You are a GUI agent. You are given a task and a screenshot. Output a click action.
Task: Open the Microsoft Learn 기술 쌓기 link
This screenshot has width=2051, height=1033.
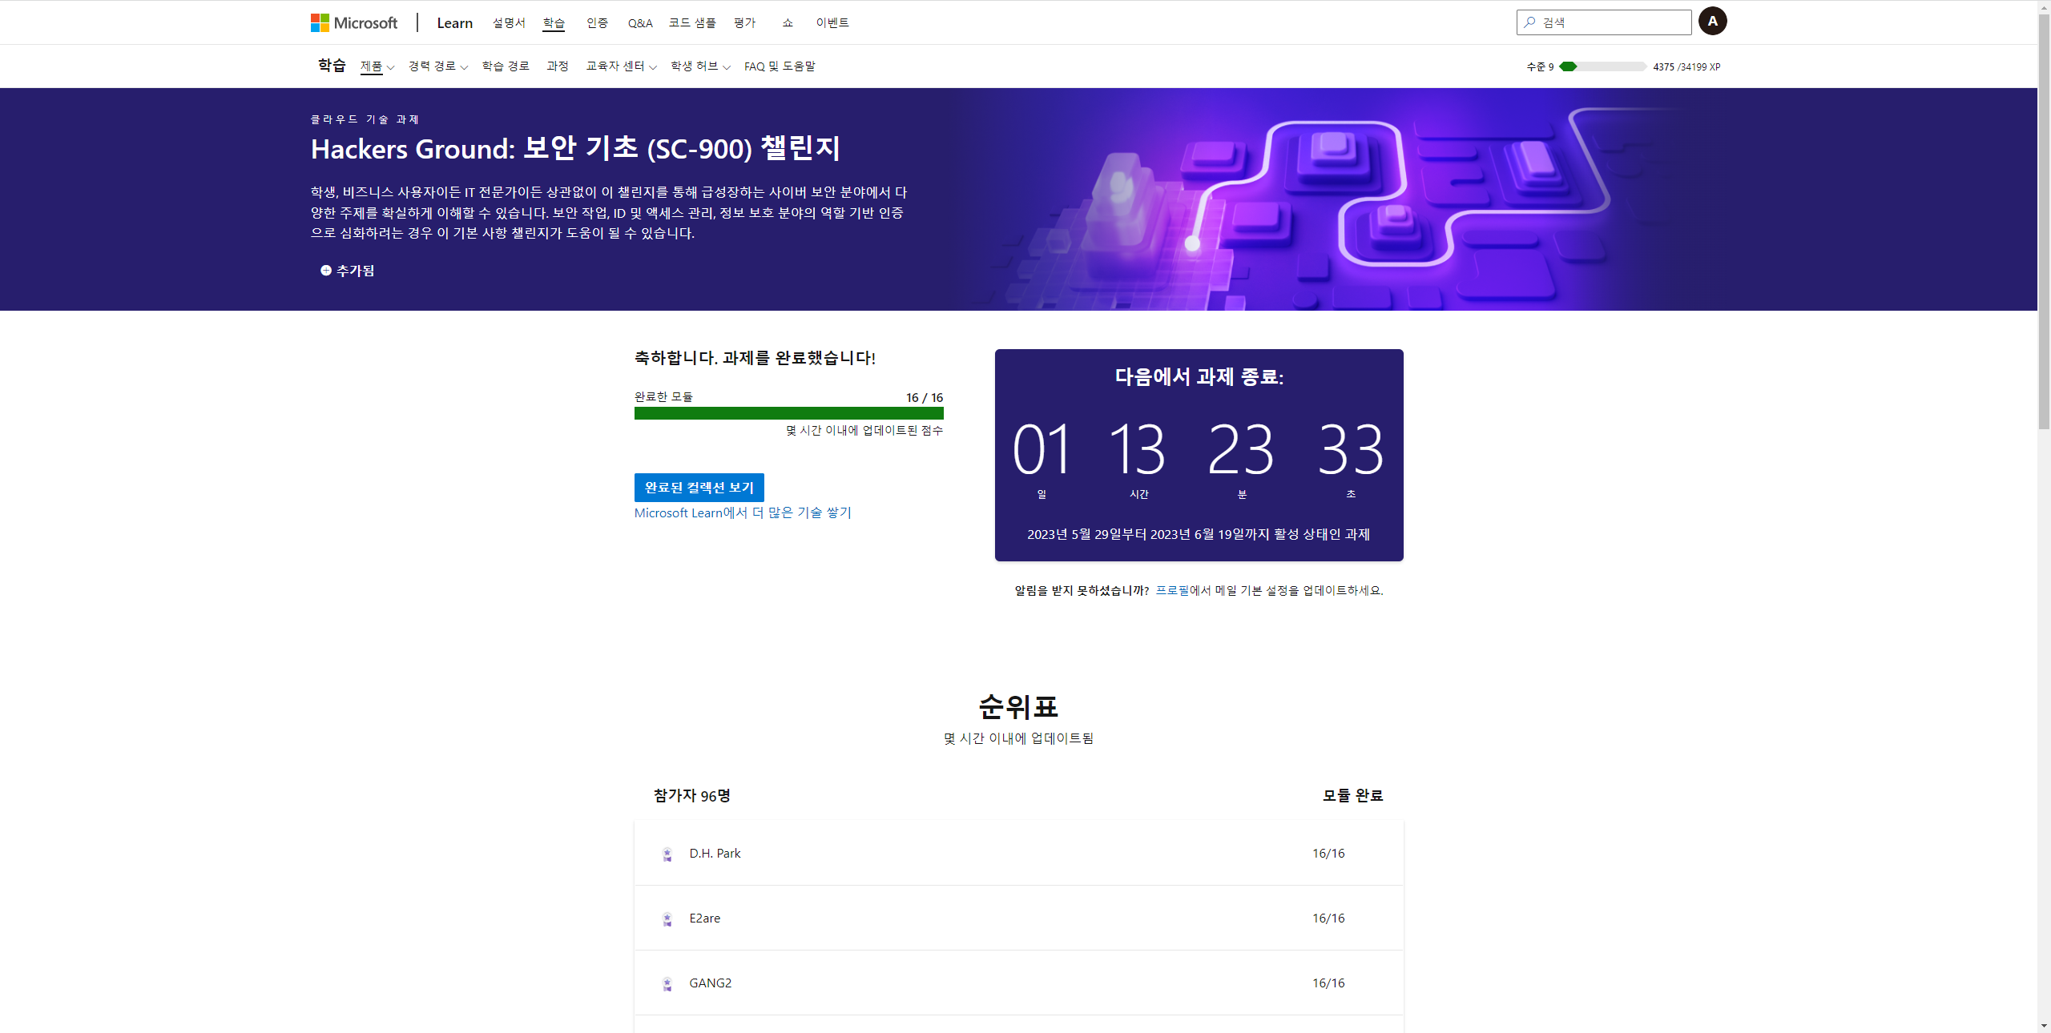point(742,512)
